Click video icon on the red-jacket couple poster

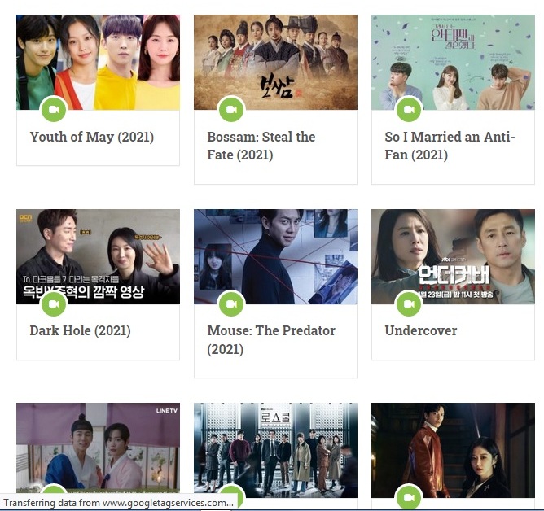[x=409, y=497]
